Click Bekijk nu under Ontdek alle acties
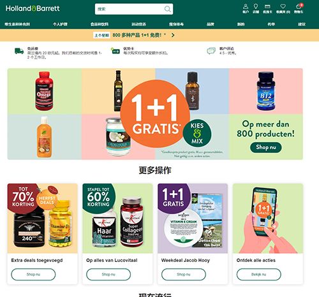Viewport: 319px width, 297px height. click(x=259, y=275)
